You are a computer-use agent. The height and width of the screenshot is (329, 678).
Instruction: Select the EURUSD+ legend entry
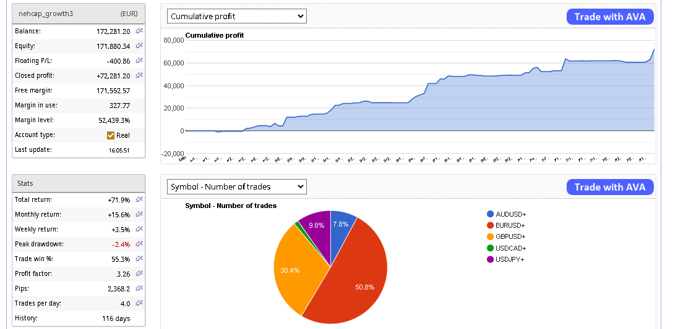coord(510,225)
